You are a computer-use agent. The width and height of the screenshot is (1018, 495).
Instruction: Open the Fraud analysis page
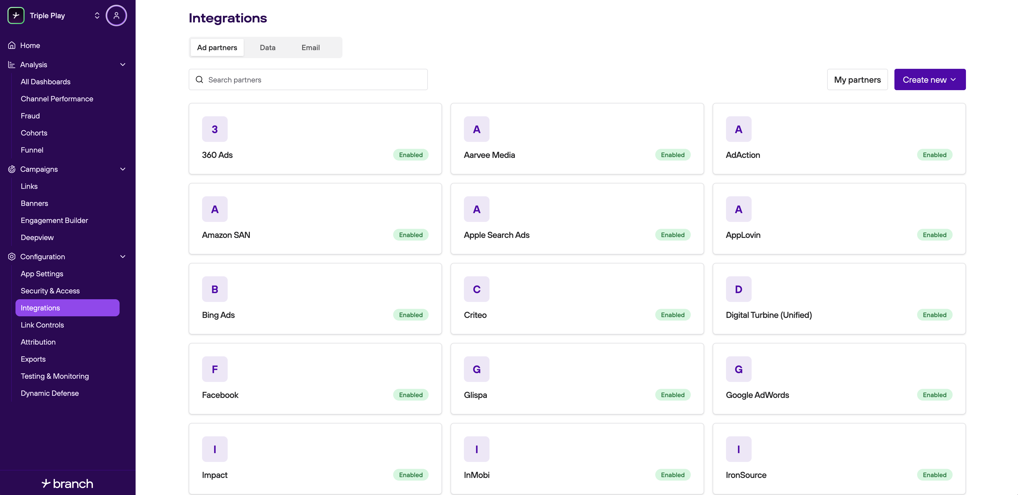(x=30, y=116)
